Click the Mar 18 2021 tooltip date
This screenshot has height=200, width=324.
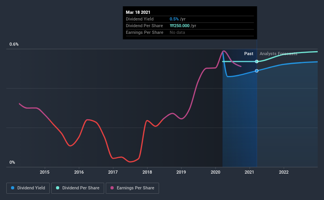pos(138,12)
